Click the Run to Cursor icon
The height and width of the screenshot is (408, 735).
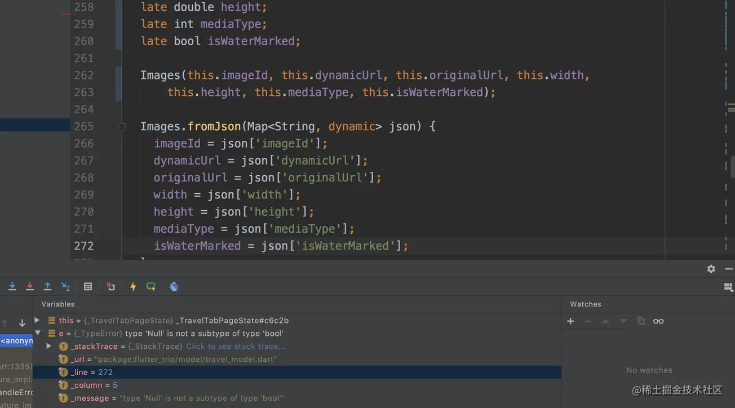[65, 287]
